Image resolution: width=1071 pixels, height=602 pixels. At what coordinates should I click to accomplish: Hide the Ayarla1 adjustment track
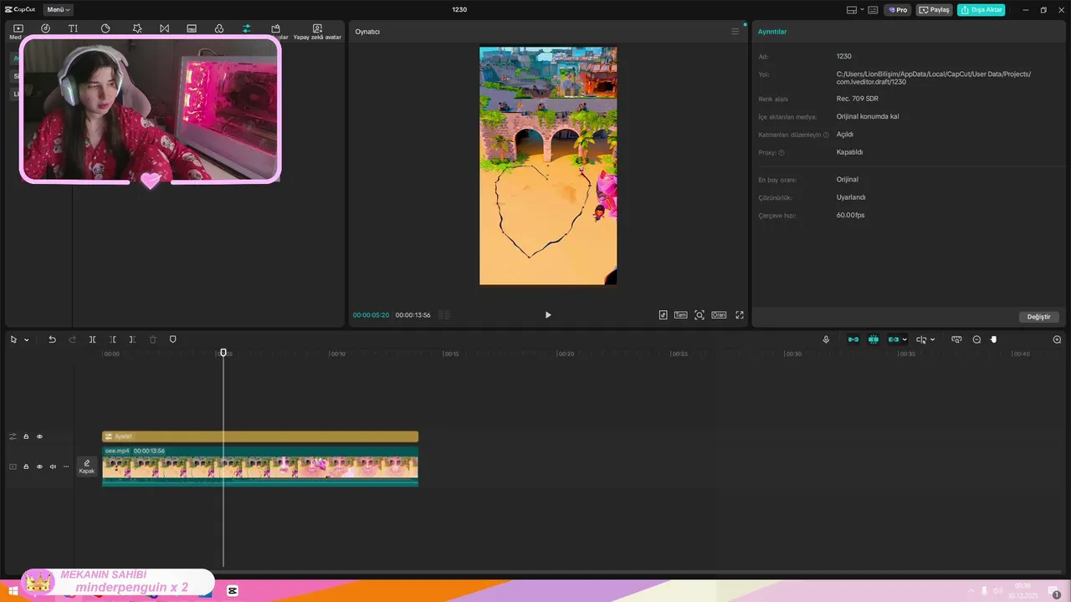(x=39, y=436)
